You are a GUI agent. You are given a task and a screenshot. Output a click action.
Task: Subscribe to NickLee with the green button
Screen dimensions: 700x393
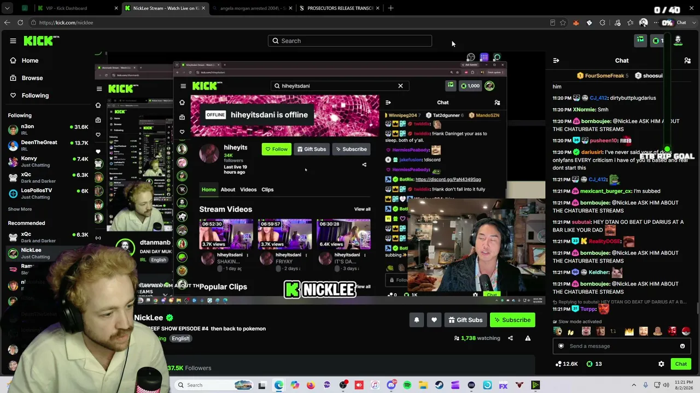pyautogui.click(x=512, y=320)
